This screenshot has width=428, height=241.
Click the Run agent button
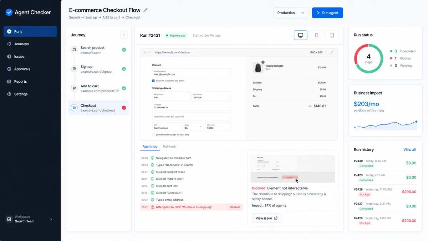[327, 13]
